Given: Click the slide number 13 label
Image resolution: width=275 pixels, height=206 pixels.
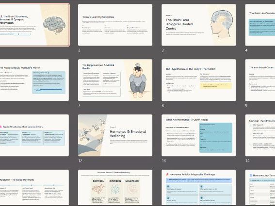Looking at the screenshot, I should coord(163,161).
